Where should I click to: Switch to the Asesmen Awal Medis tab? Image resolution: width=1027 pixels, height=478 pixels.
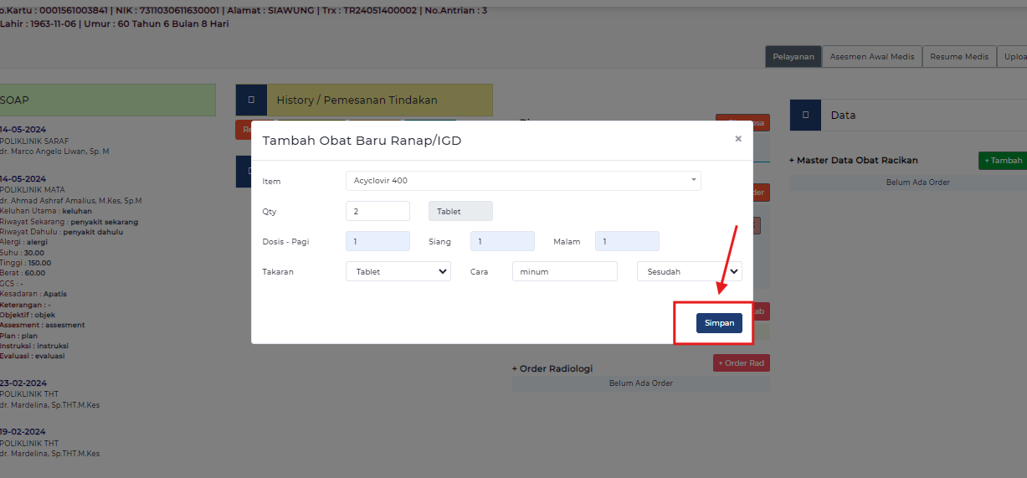pos(872,57)
